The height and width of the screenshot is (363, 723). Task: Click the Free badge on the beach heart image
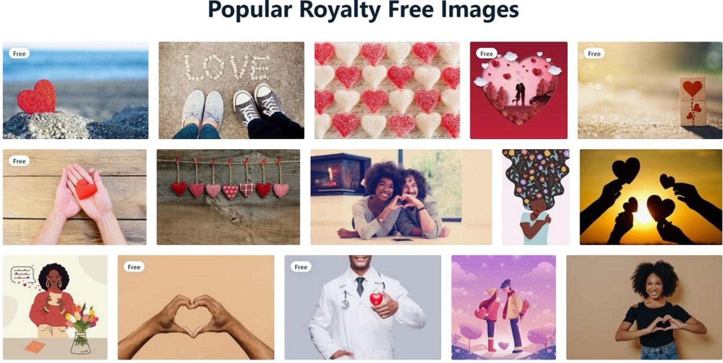[x=19, y=54]
